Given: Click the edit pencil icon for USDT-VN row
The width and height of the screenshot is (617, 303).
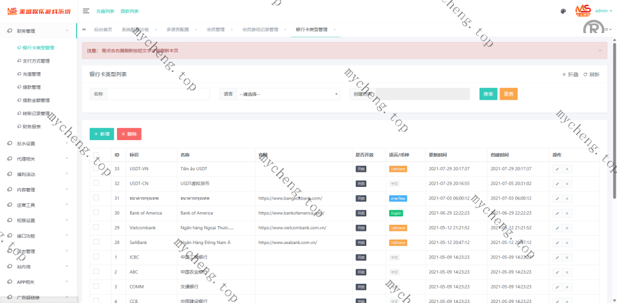Looking at the screenshot, I should 557,169.
